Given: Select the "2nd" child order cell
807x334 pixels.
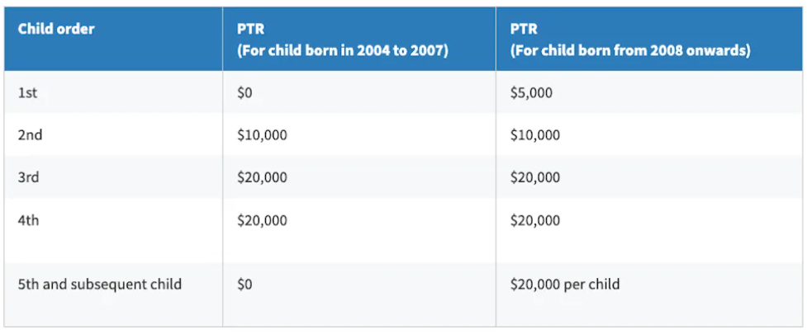Looking at the screenshot, I should 30,135.
